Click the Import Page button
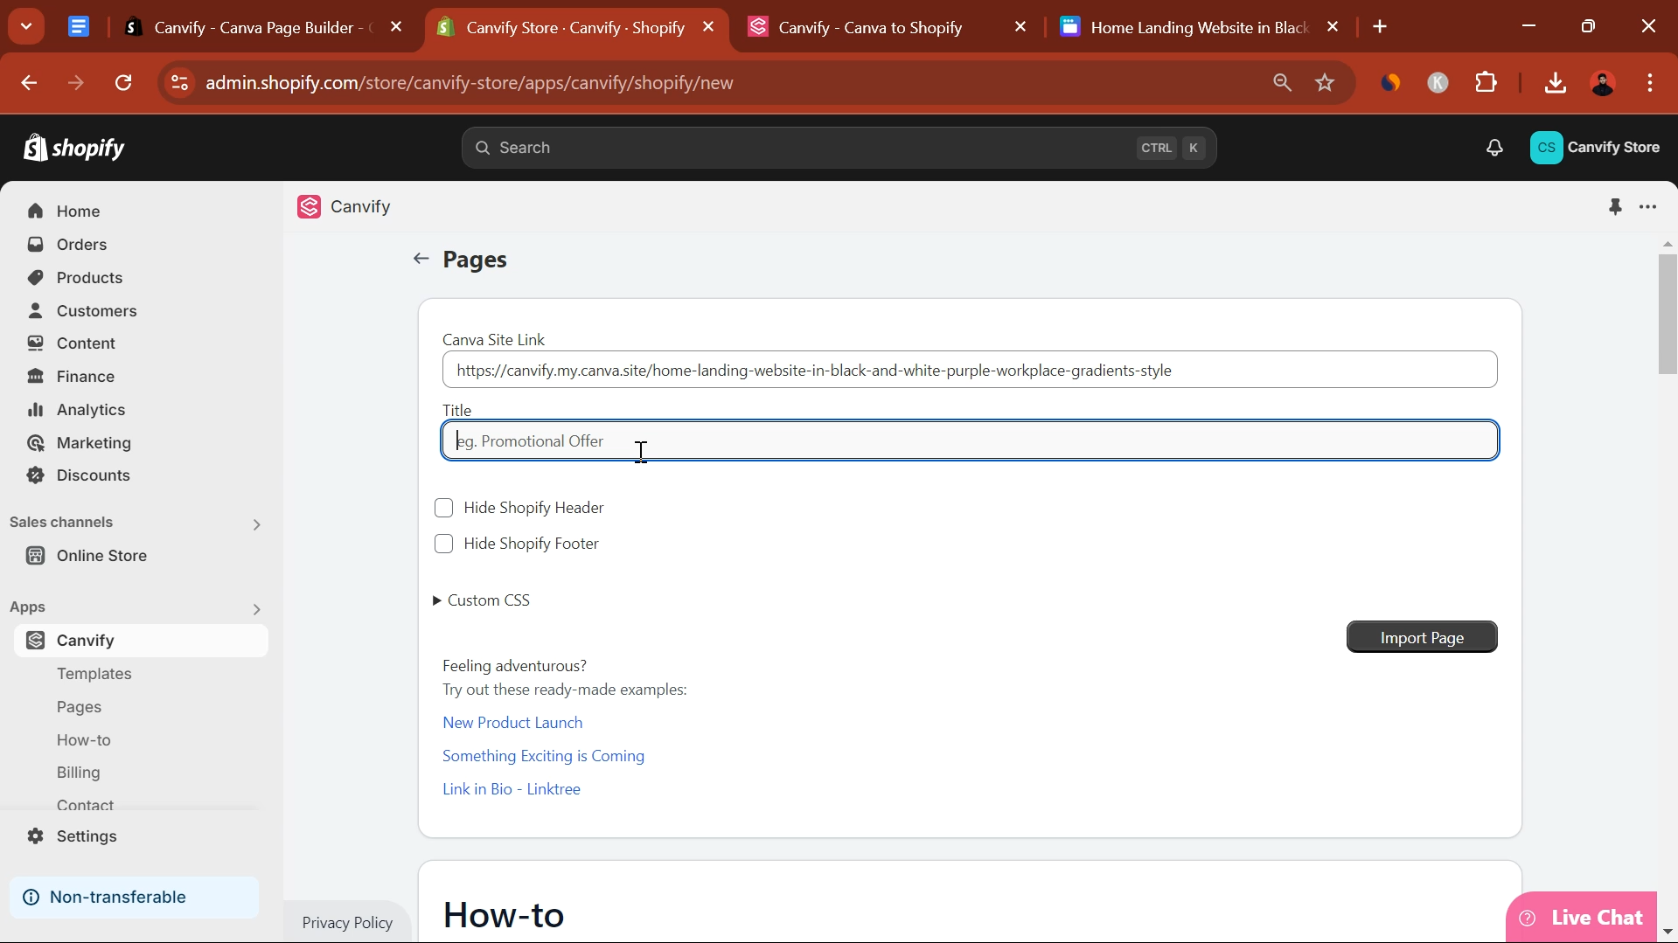Viewport: 1678px width, 943px height. pos(1422,637)
